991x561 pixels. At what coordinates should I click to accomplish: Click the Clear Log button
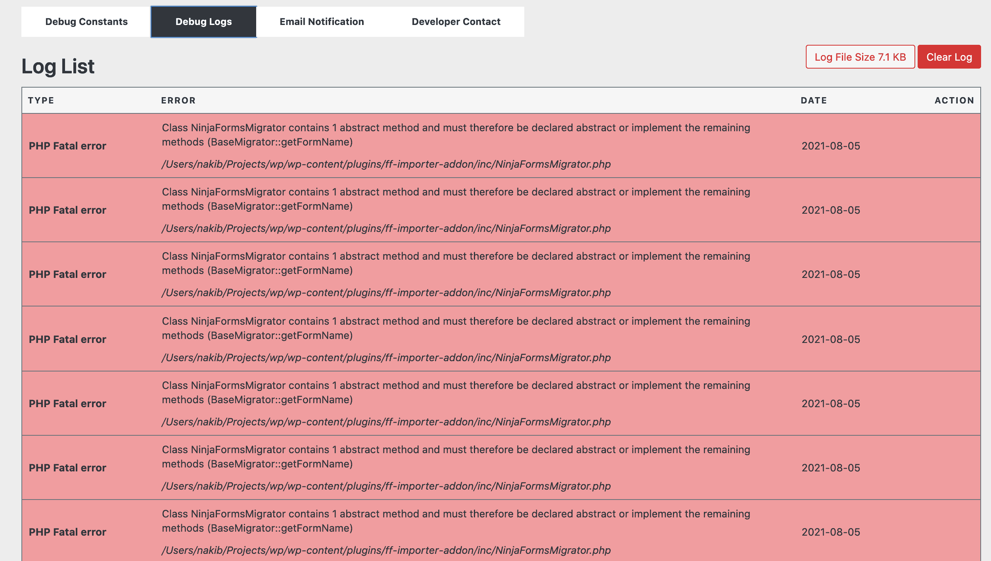(x=949, y=57)
